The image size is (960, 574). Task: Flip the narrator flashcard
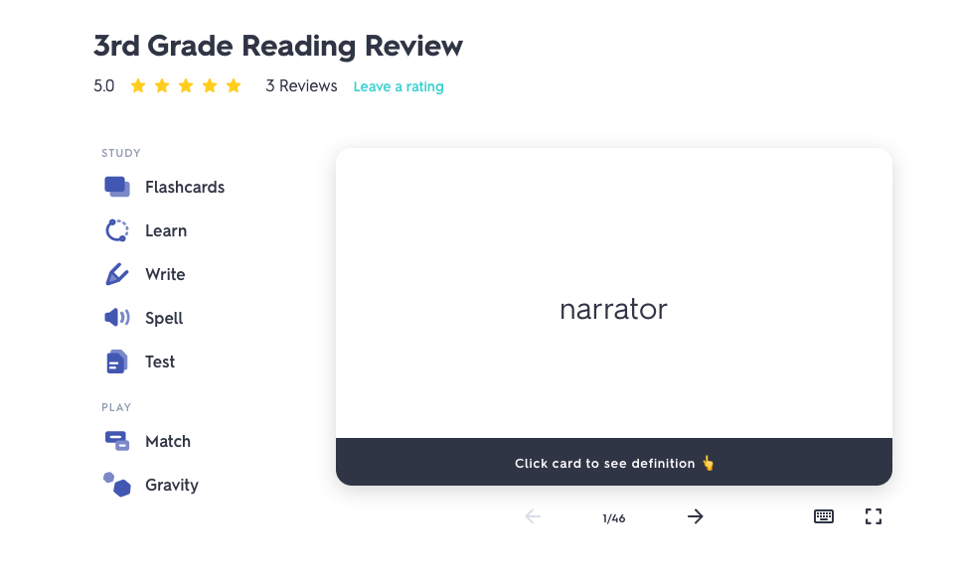pos(613,293)
